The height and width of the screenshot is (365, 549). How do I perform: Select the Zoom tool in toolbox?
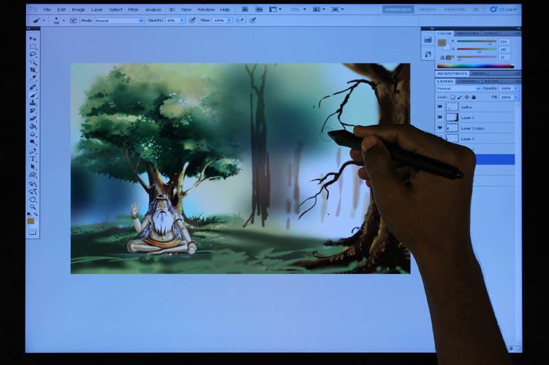pos(32,206)
